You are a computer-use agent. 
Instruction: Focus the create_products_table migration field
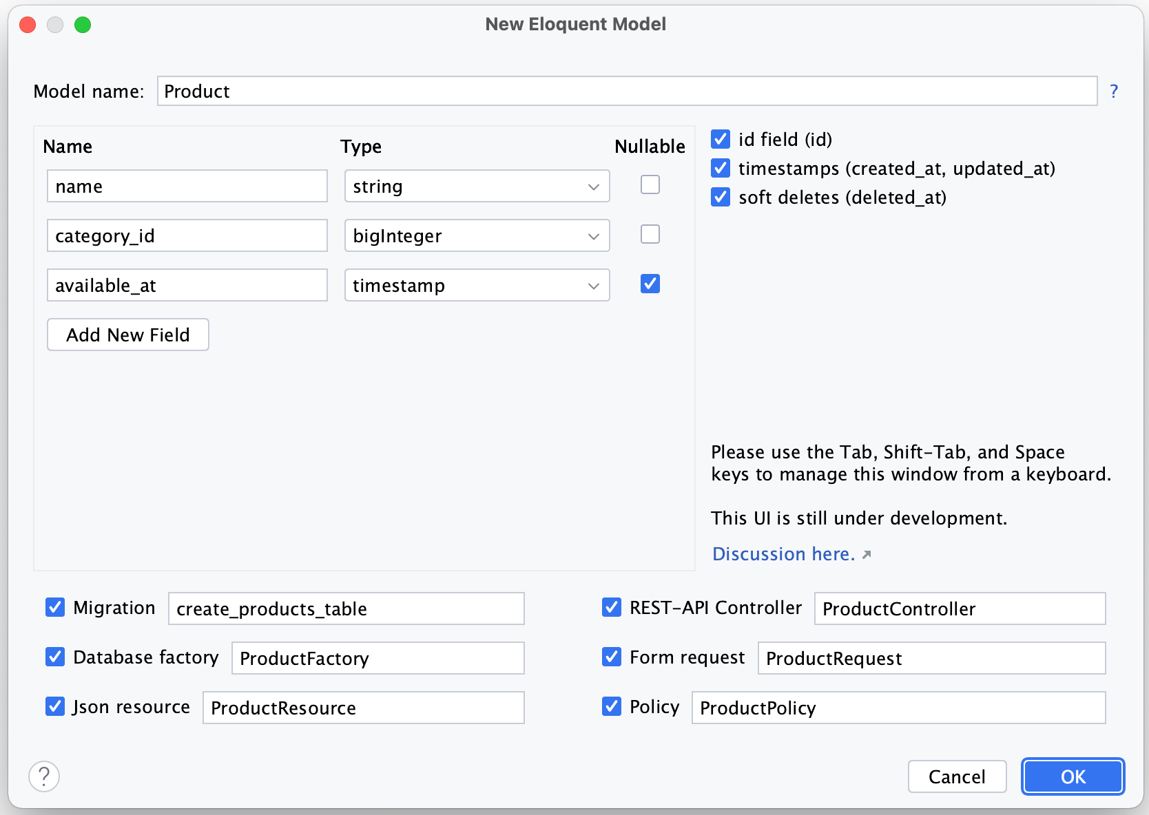tap(346, 609)
